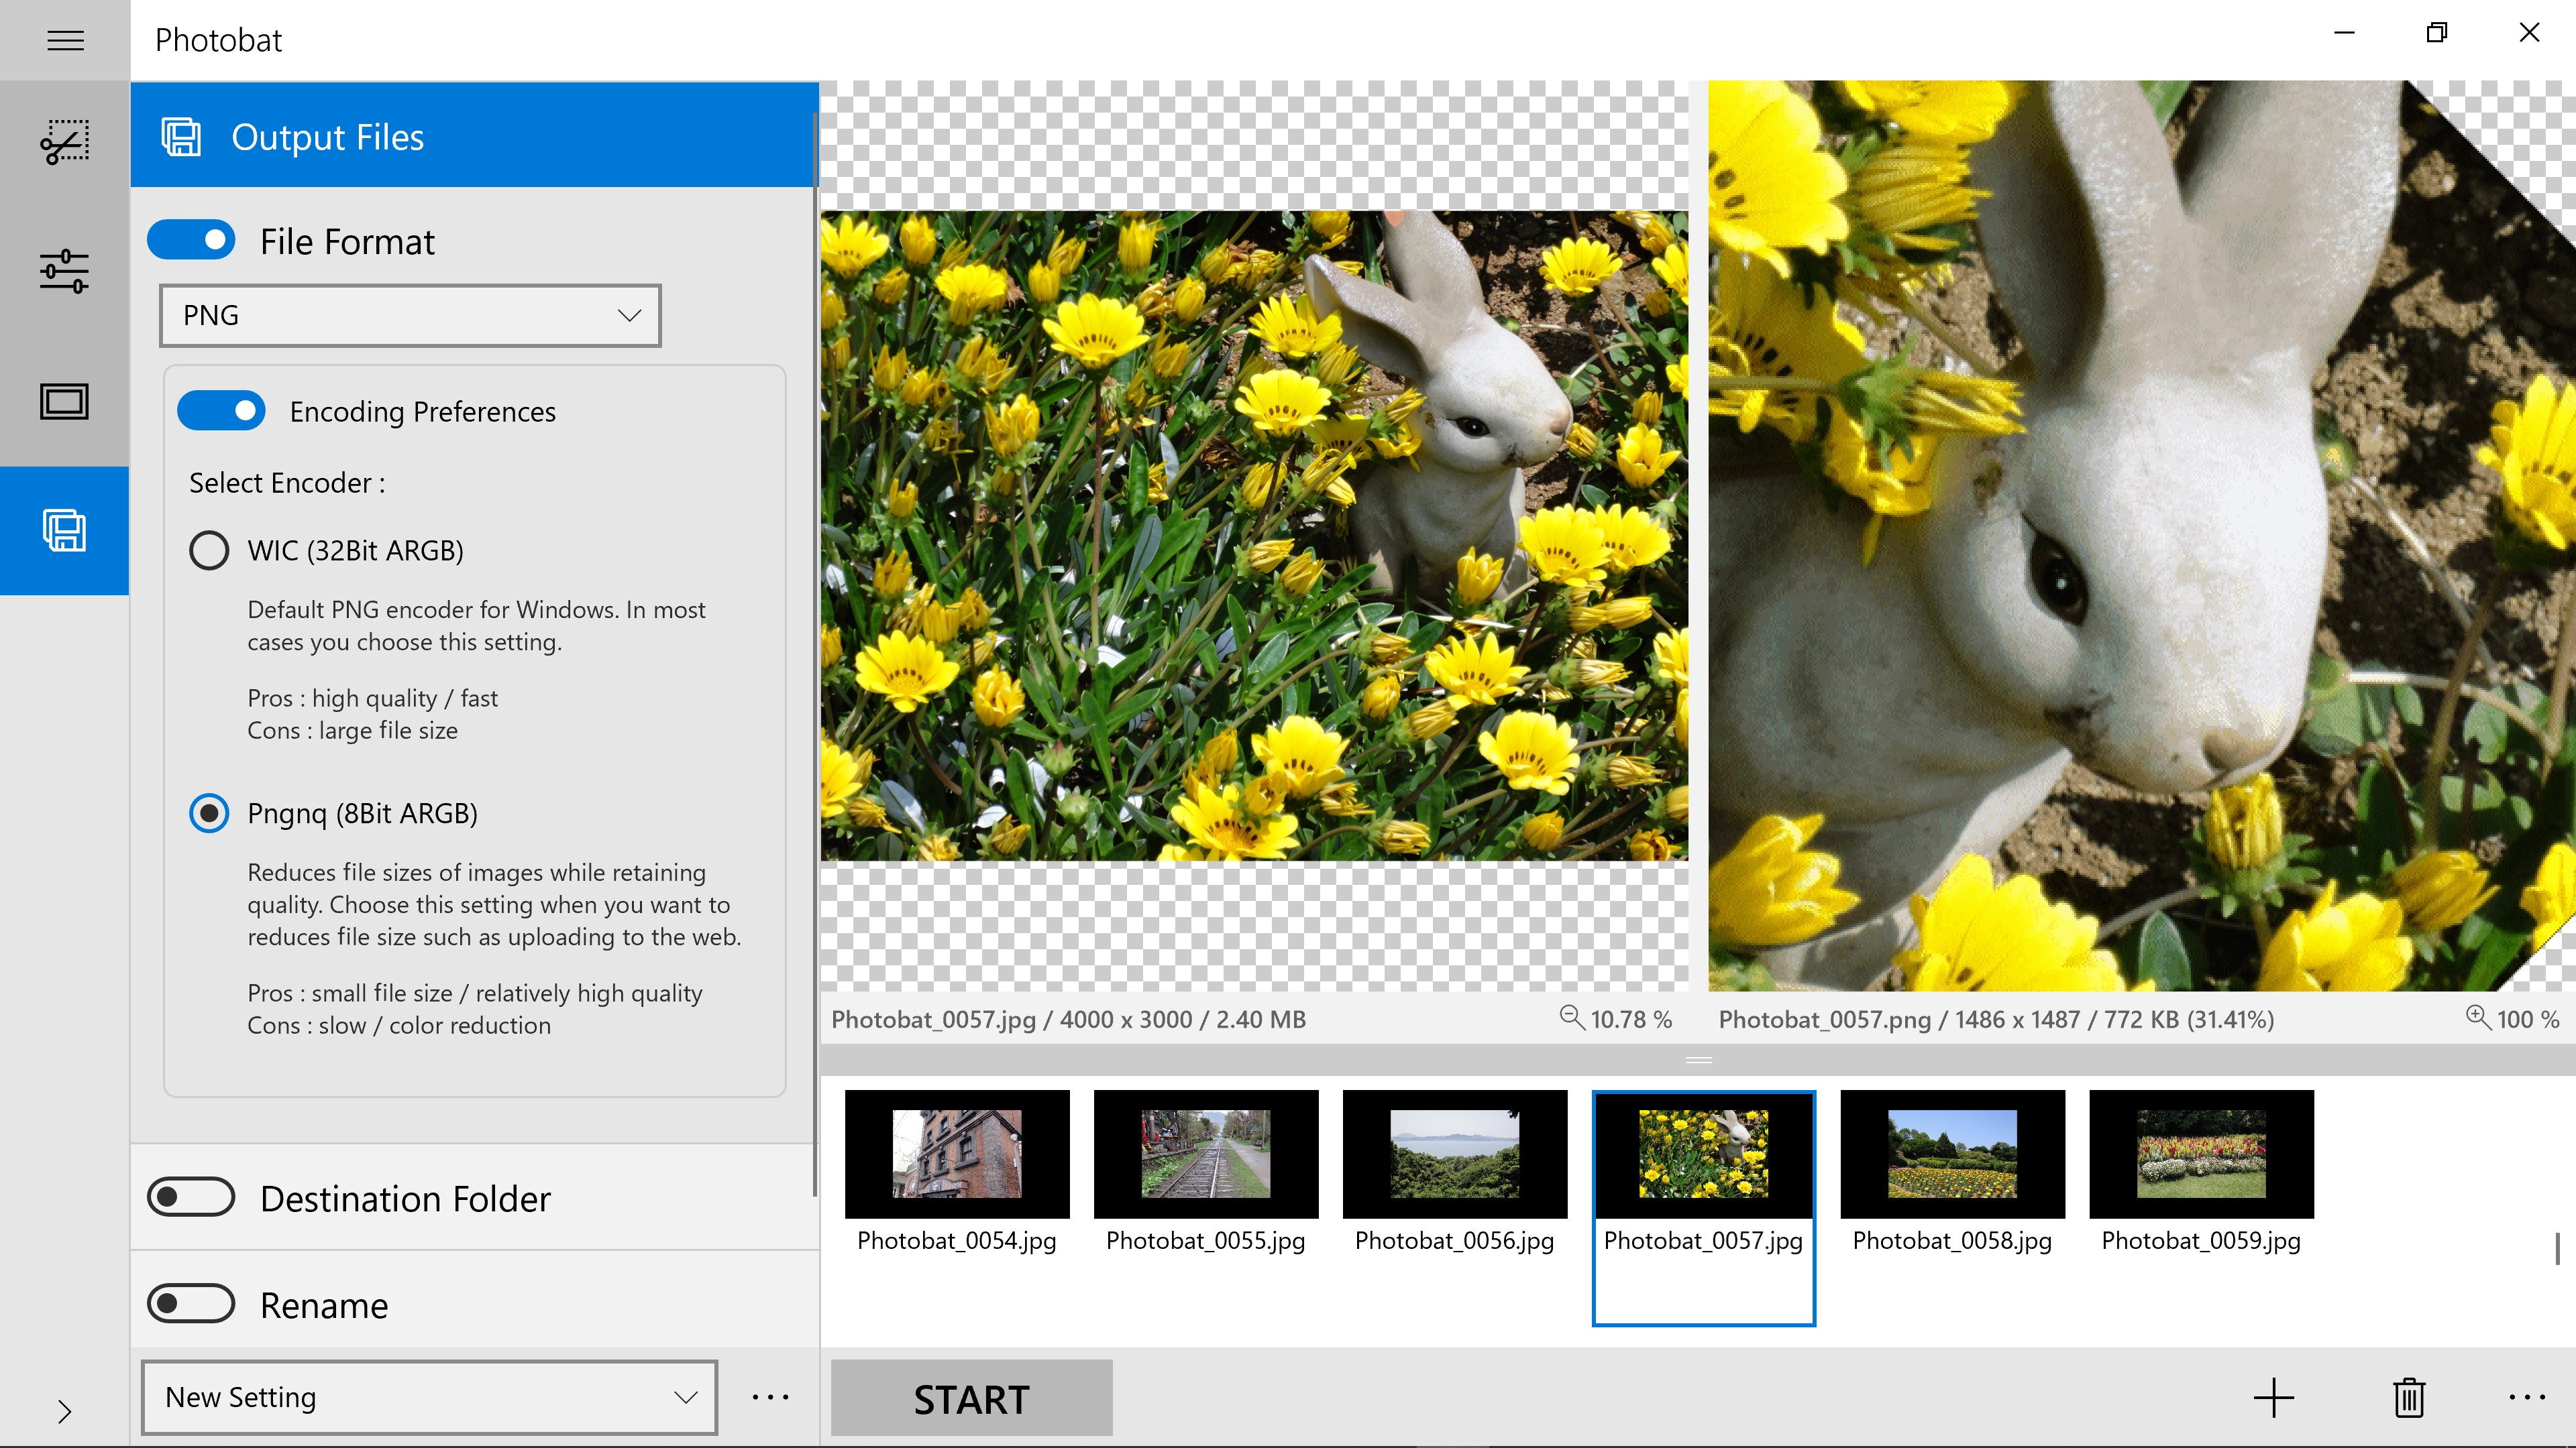
Task: Open the frame and border panel
Action: (x=65, y=402)
